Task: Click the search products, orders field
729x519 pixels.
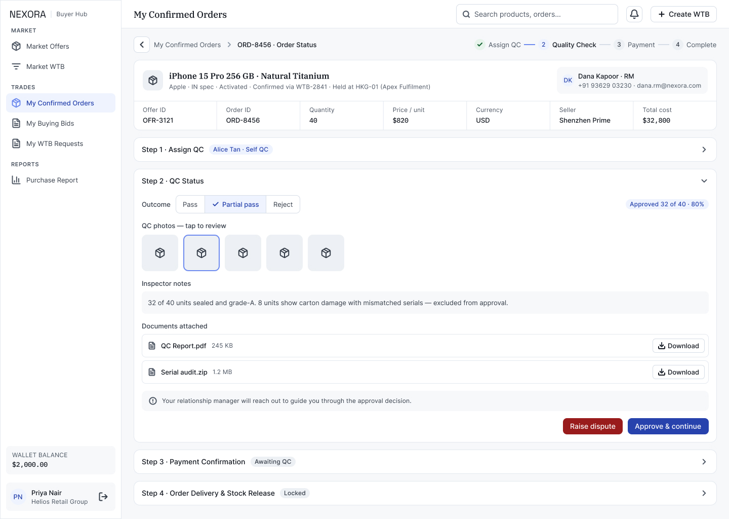Action: click(x=537, y=14)
